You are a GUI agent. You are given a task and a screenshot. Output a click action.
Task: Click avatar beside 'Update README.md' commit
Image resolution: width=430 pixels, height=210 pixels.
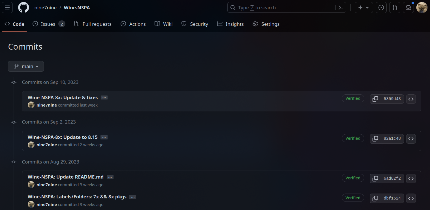pos(31,185)
